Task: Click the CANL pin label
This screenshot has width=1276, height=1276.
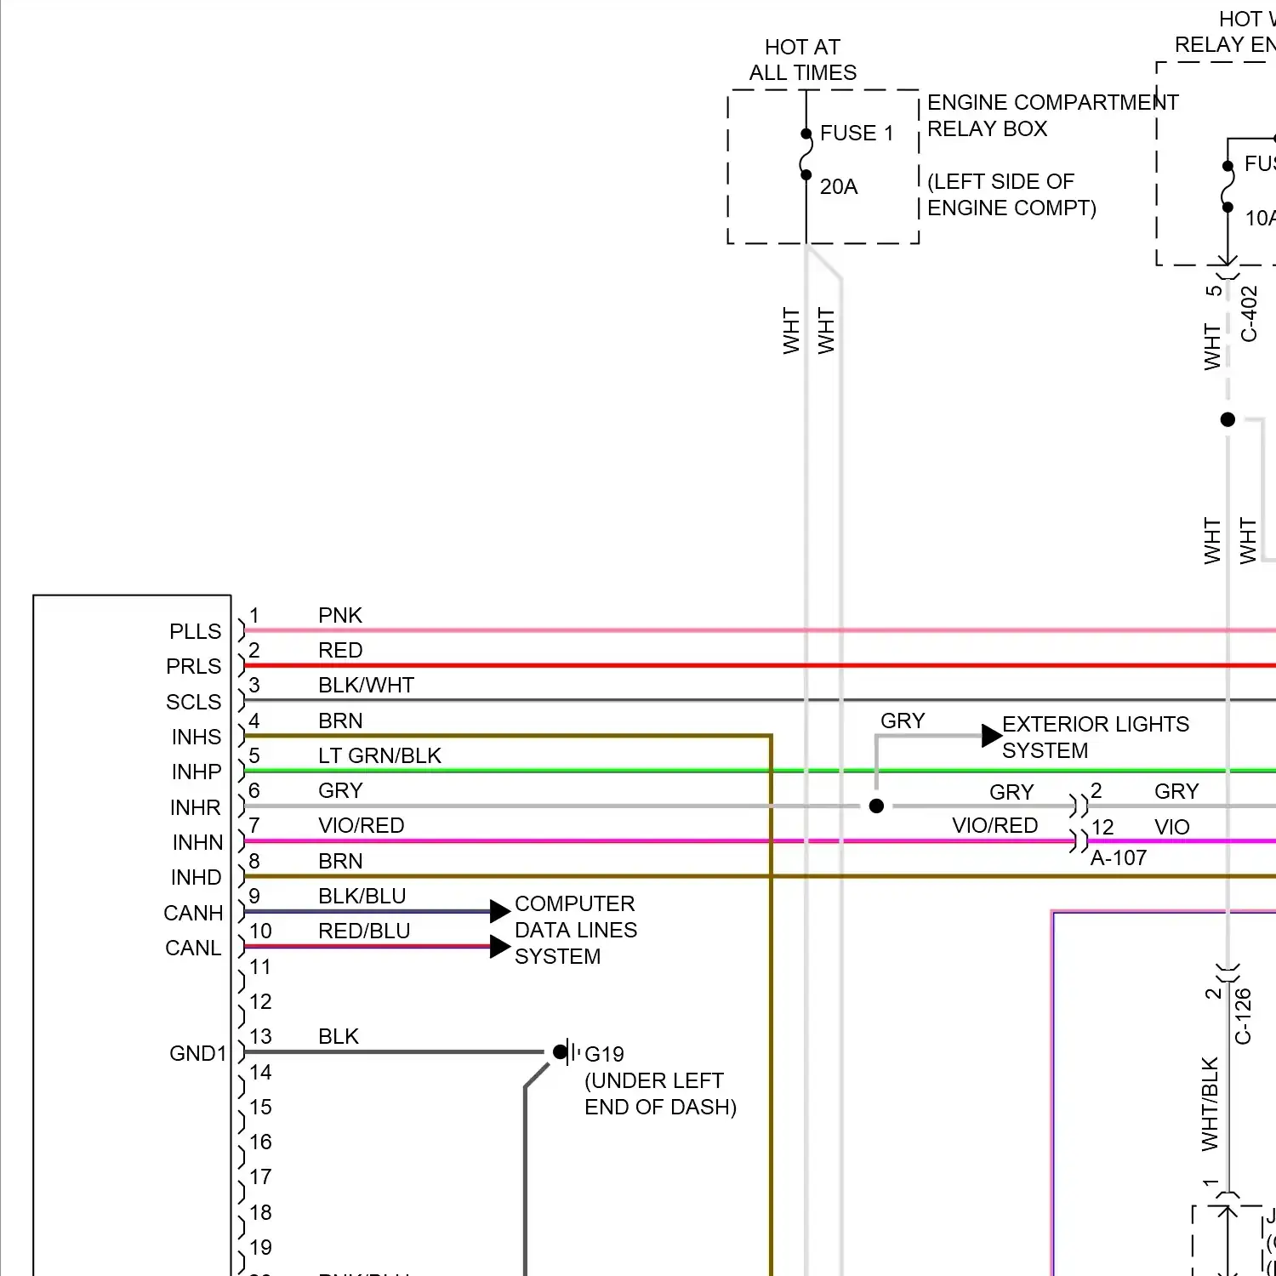Action: click(x=193, y=948)
